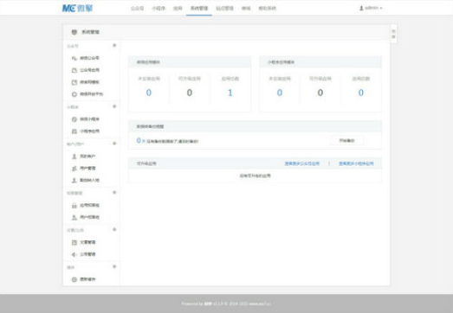Open the admin user dropdown
453x313 pixels.
pos(371,8)
